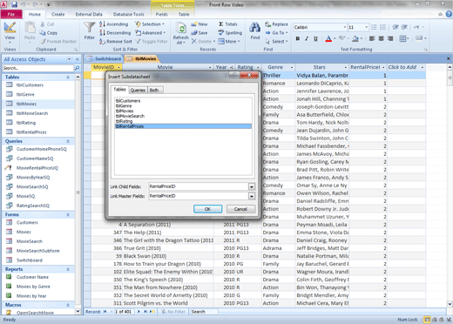Expand Link Child Fields dropdown arrow
Screen dimensions: 453x324
pyautogui.click(x=252, y=186)
